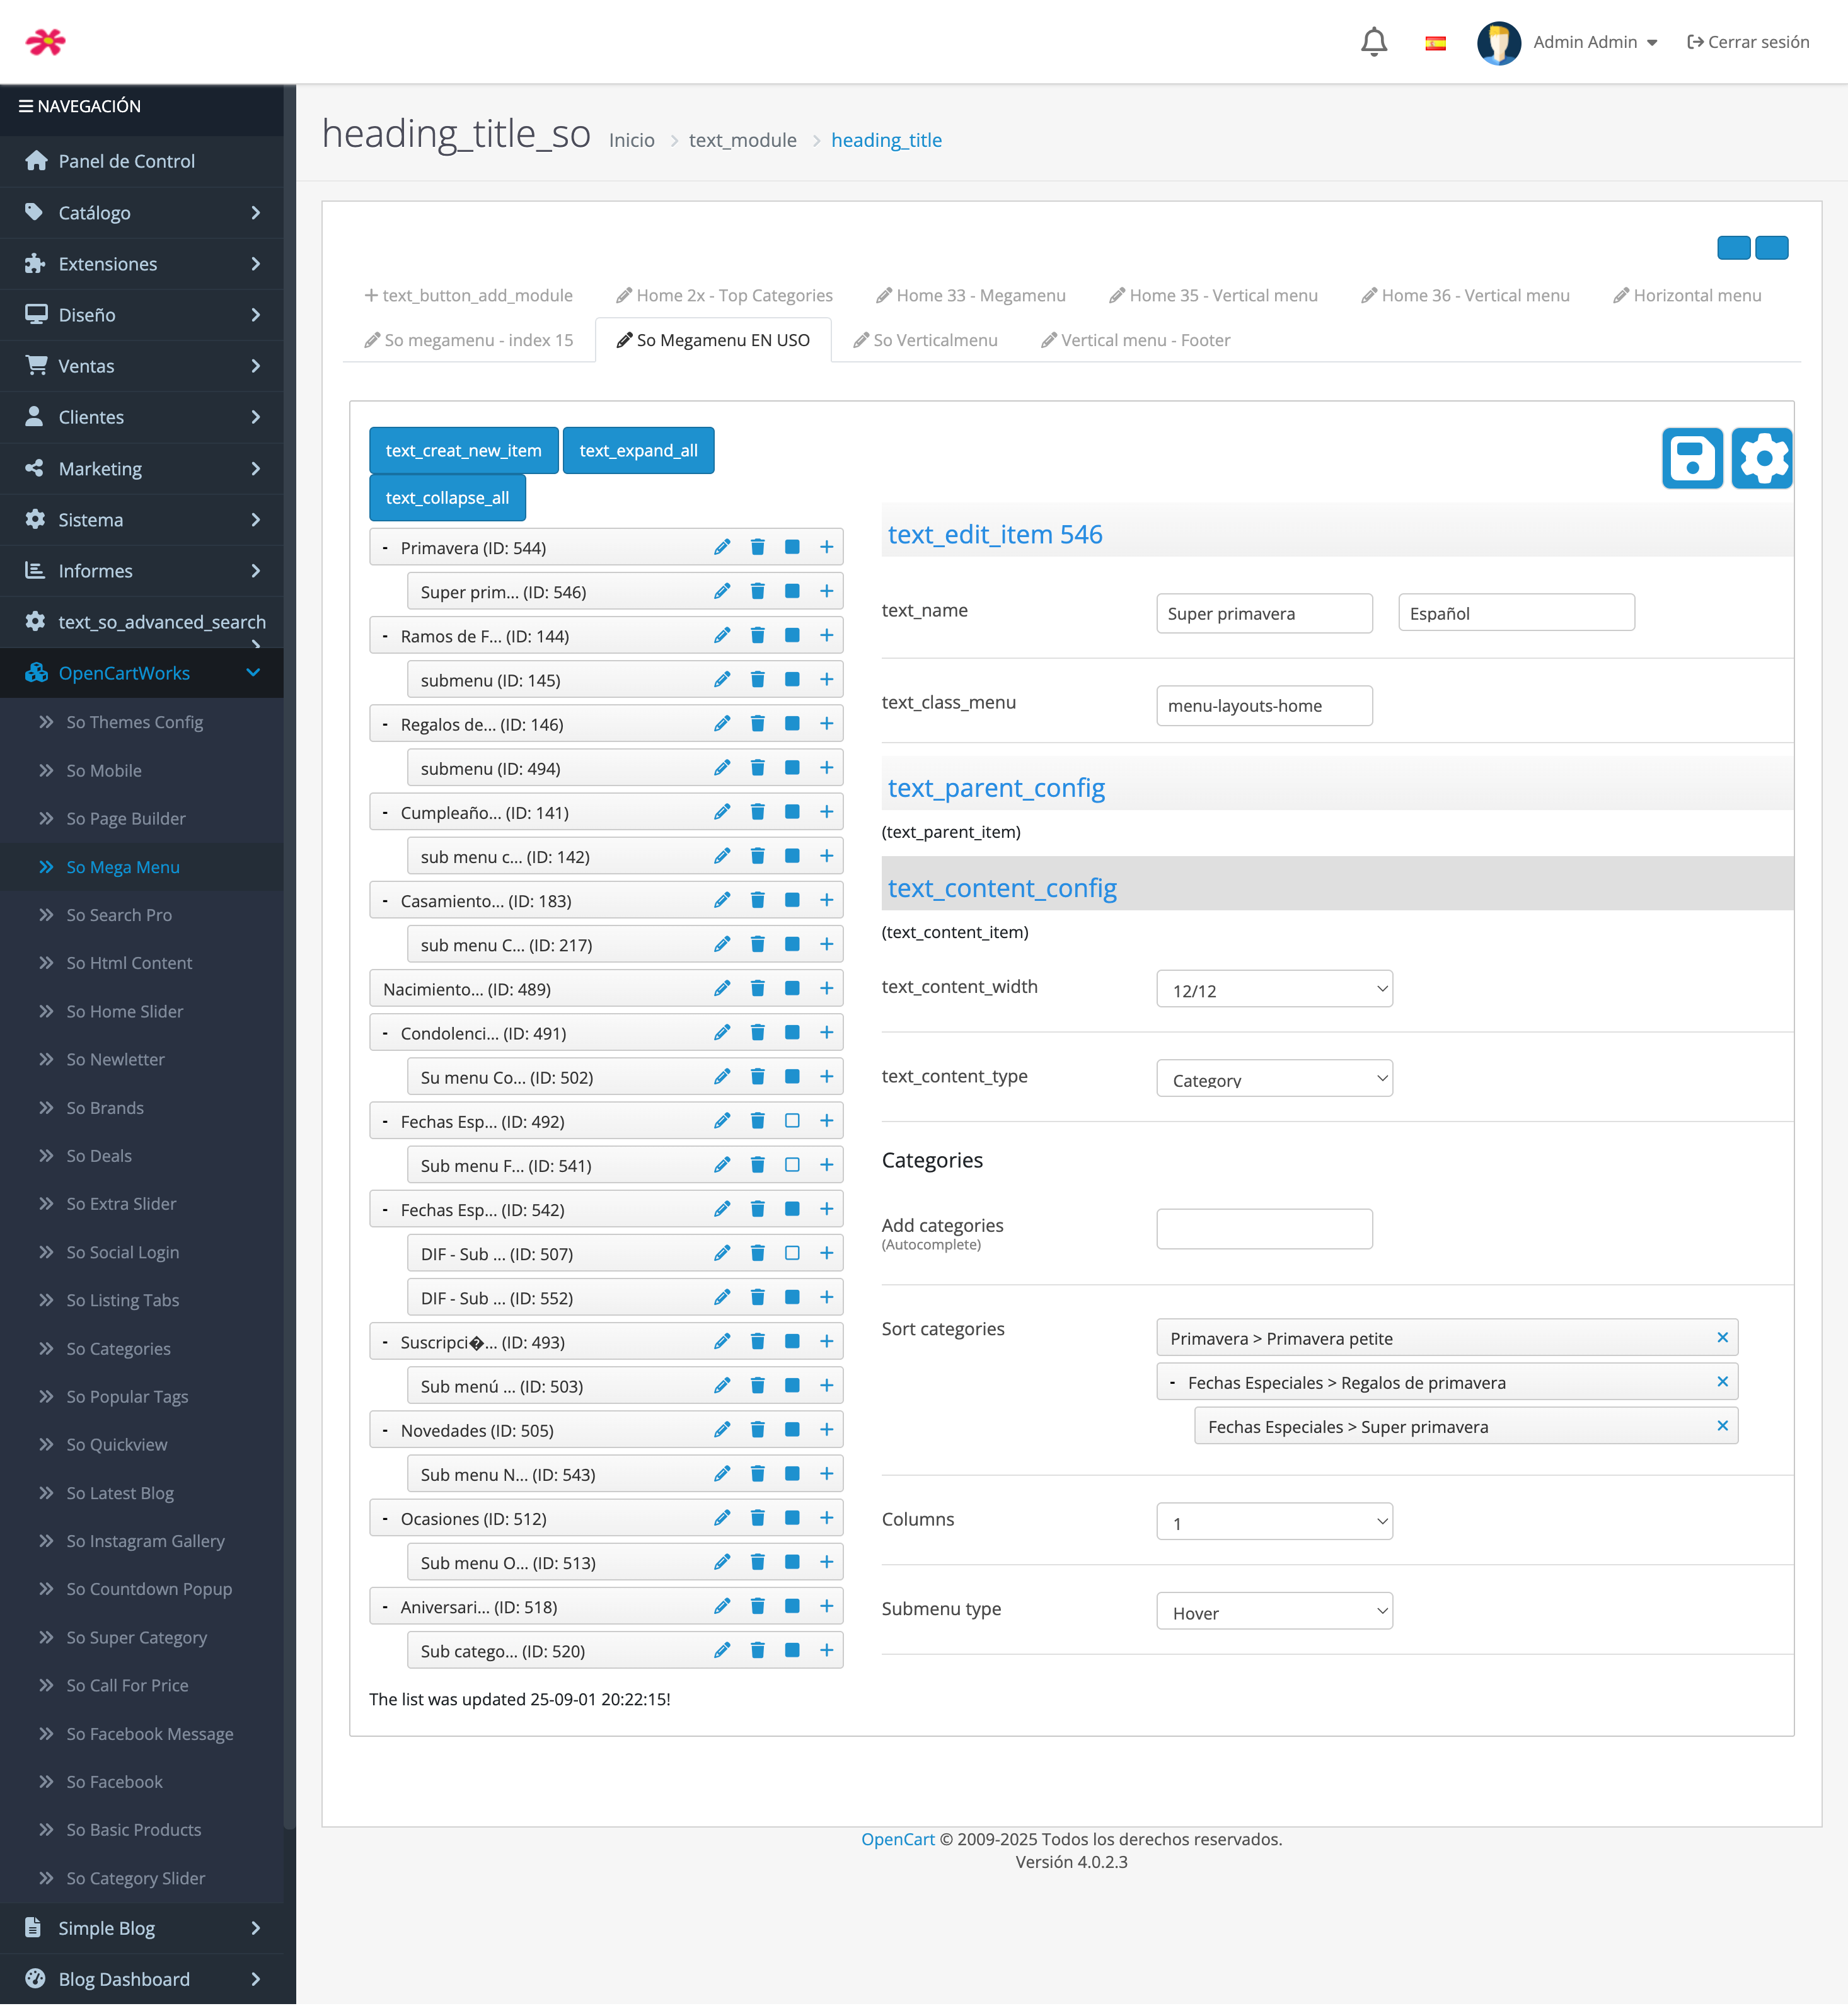
Task: Click text_expand_all button
Action: [x=638, y=451]
